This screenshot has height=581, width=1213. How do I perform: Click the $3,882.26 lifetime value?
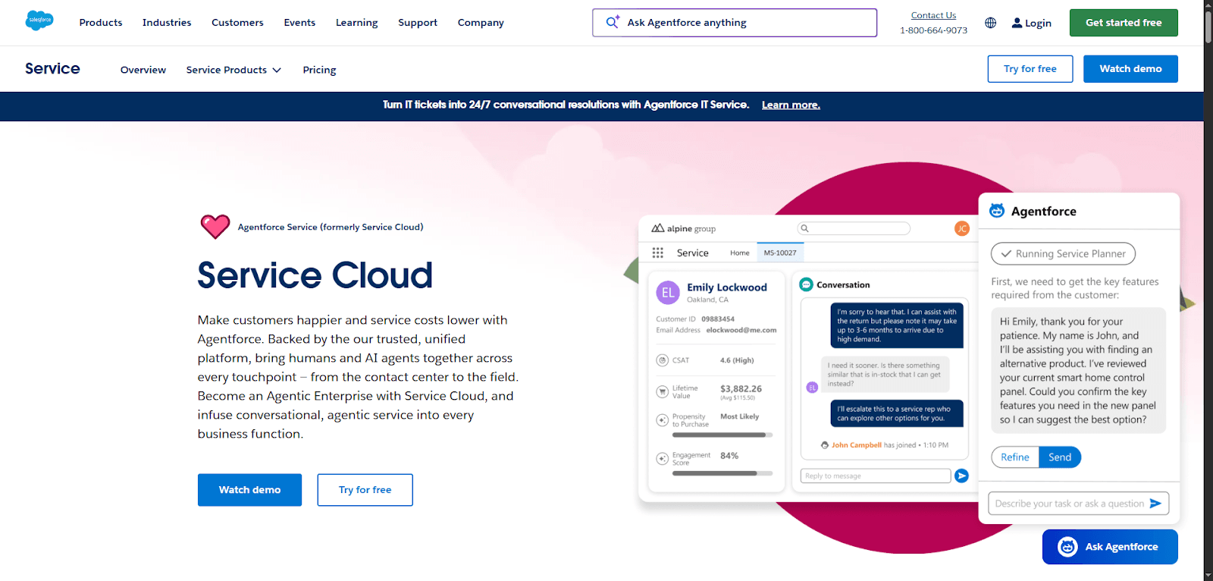pyautogui.click(x=741, y=388)
